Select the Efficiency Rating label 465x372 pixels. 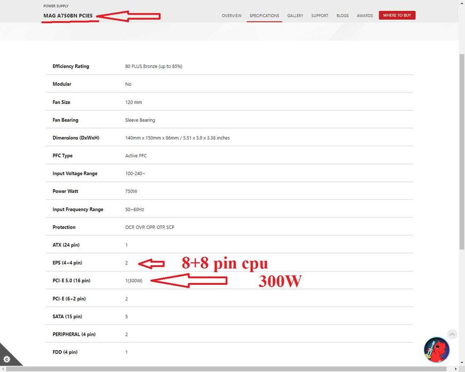pyautogui.click(x=71, y=66)
